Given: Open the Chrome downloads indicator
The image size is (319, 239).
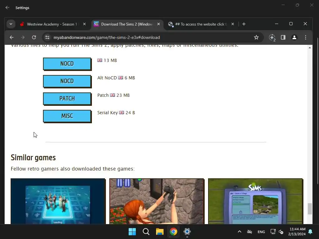Looking at the screenshot, I should pos(272,37).
